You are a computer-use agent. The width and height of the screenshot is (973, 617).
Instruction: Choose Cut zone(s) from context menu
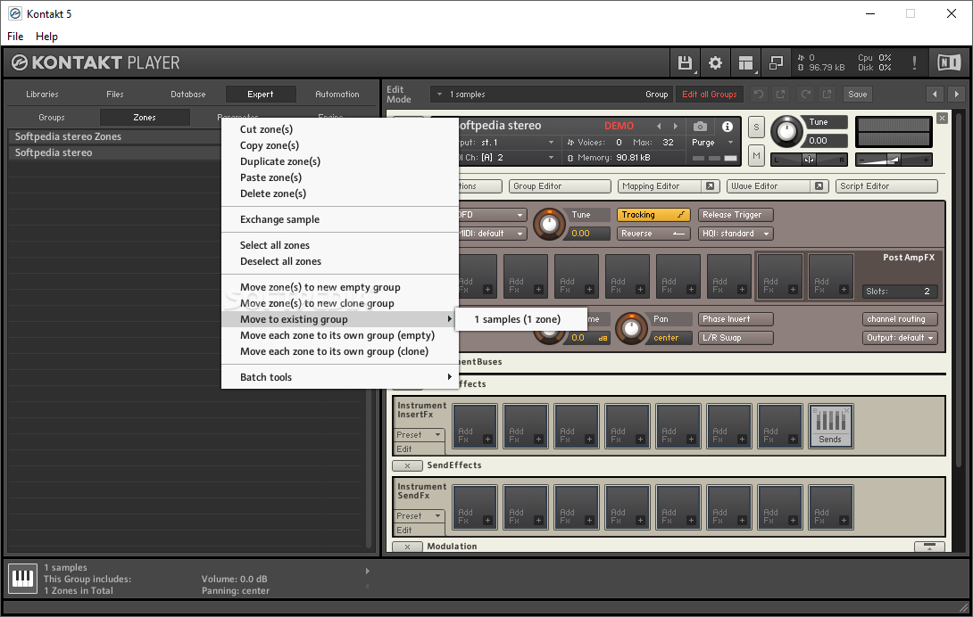click(340, 129)
